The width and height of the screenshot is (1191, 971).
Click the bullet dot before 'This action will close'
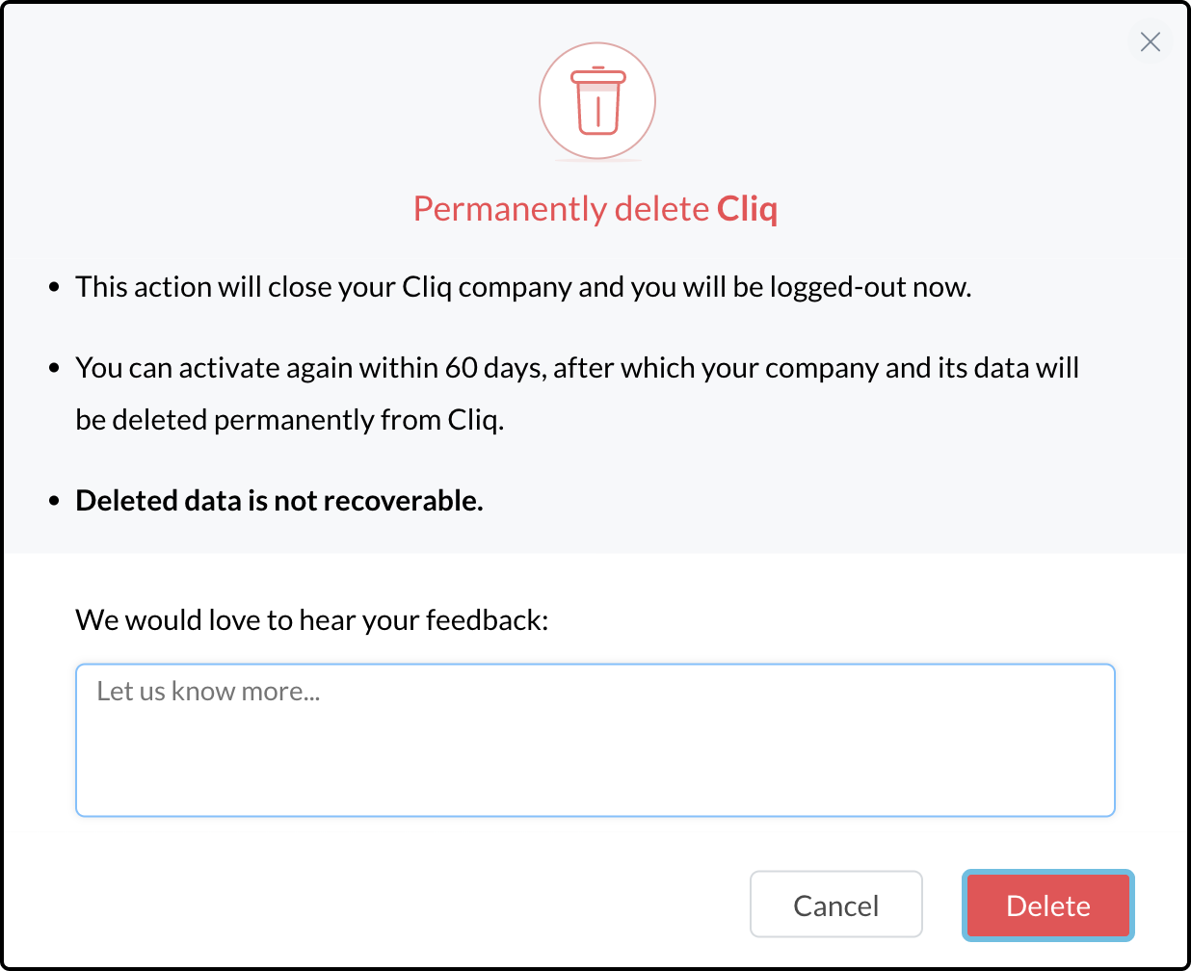click(54, 287)
